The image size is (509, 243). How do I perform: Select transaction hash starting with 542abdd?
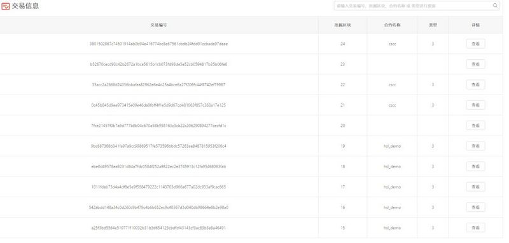pos(158,207)
